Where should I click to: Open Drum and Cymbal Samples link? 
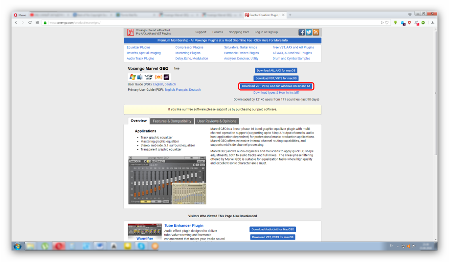pos(291,58)
